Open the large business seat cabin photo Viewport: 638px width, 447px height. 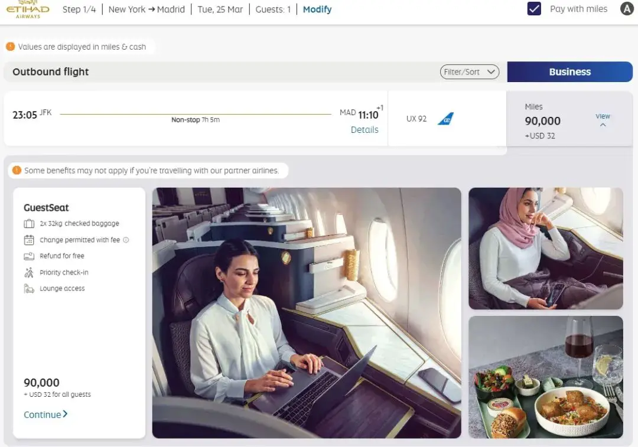tap(307, 313)
